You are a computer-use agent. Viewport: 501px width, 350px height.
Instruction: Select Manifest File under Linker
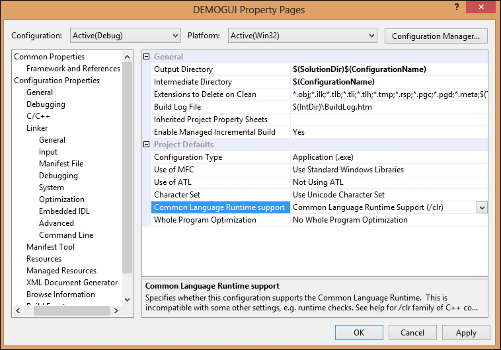(x=61, y=164)
